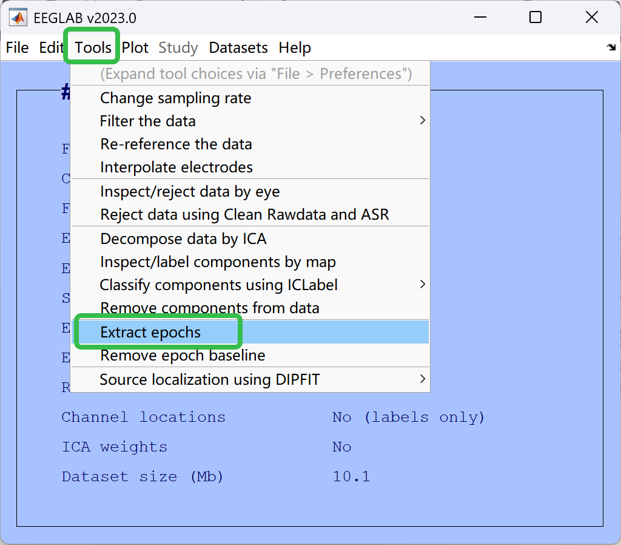Open the Edit menu
Image resolution: width=621 pixels, height=545 pixels.
coord(51,47)
